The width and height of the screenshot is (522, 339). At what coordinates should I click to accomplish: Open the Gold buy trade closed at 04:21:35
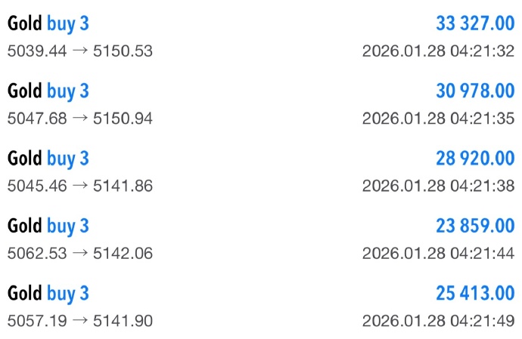point(48,91)
